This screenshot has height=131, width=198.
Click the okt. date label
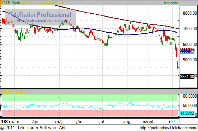pos(172,122)
